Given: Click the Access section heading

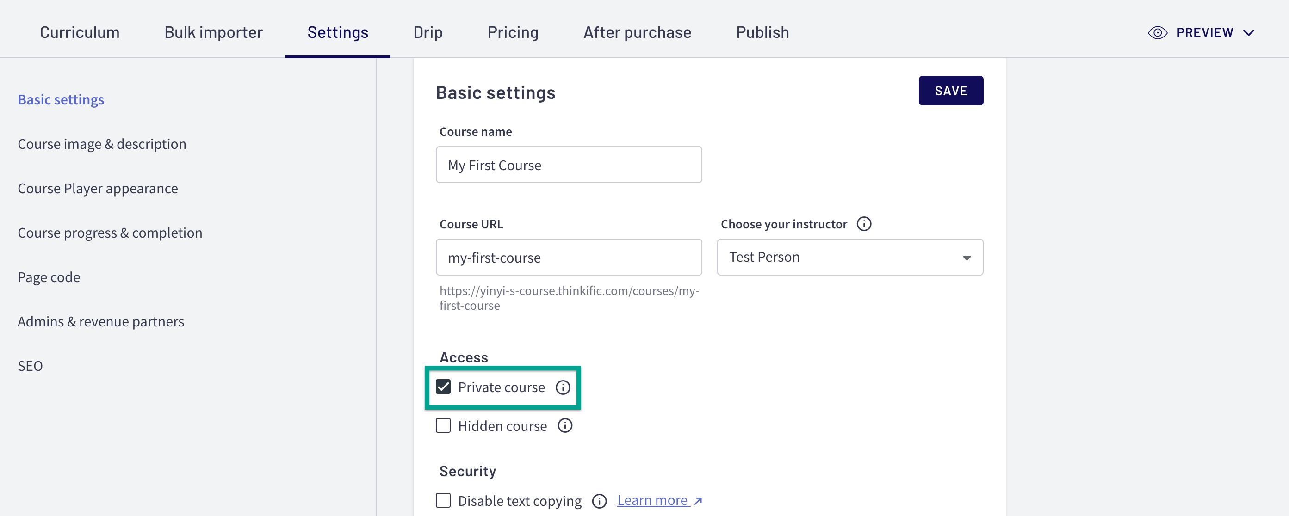Looking at the screenshot, I should point(463,357).
